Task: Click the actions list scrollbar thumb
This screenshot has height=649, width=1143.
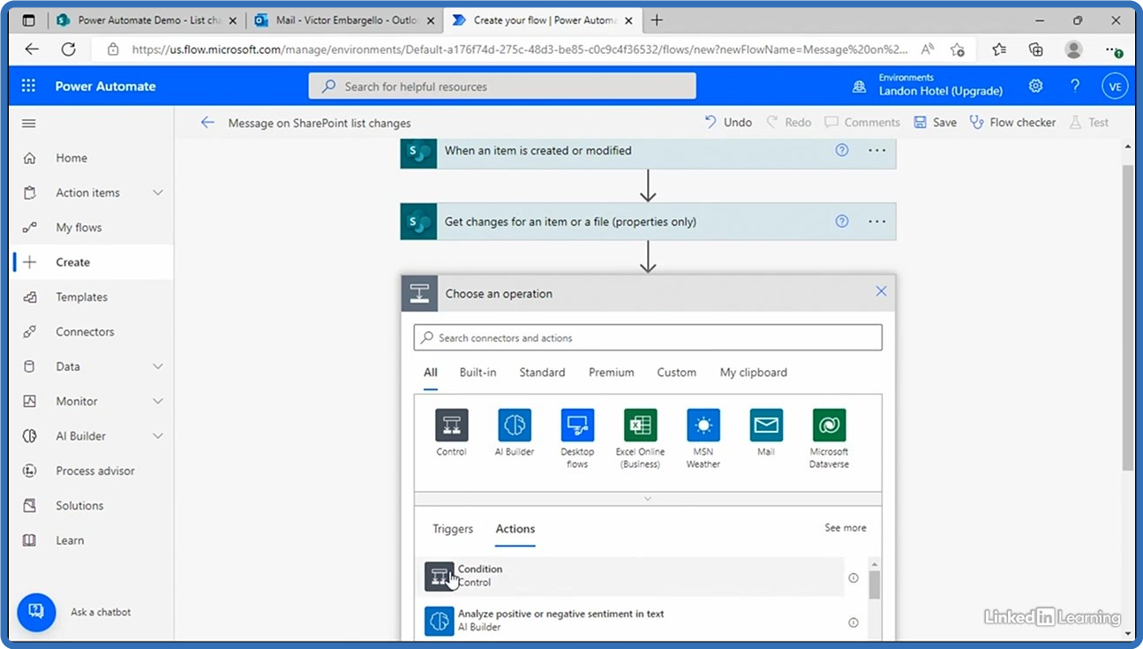Action: 874,585
